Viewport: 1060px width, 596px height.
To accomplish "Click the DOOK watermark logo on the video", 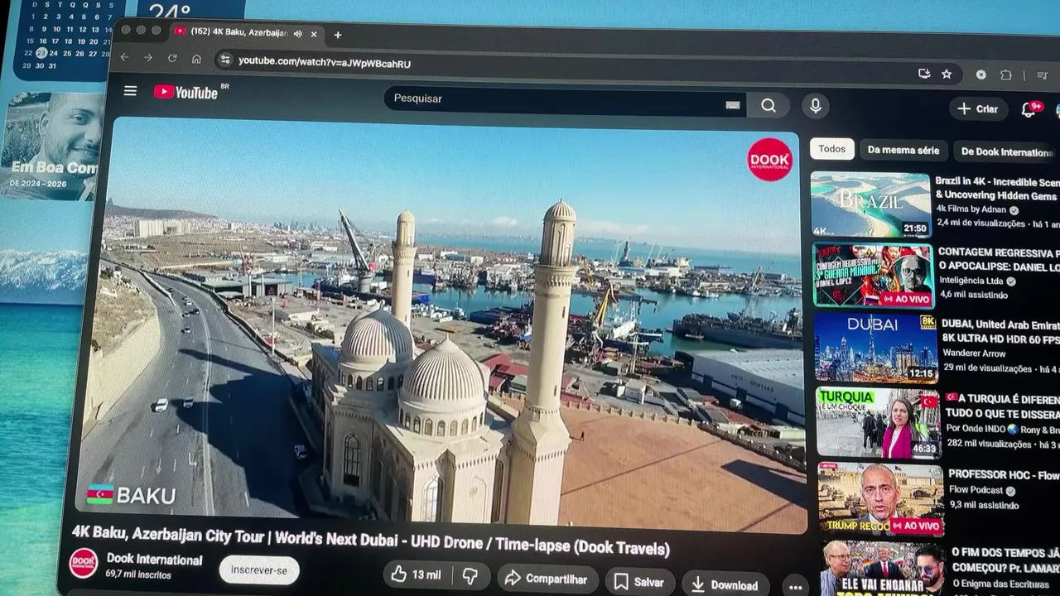I will coord(770,159).
